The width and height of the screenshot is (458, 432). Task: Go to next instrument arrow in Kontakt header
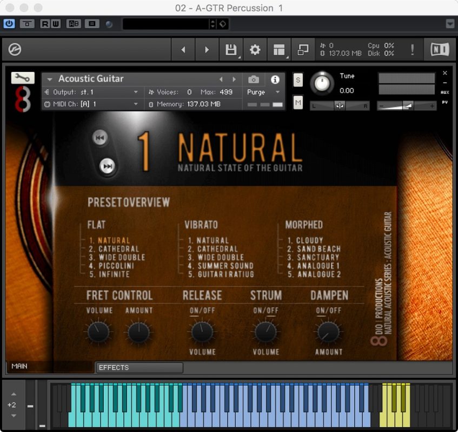point(207,50)
